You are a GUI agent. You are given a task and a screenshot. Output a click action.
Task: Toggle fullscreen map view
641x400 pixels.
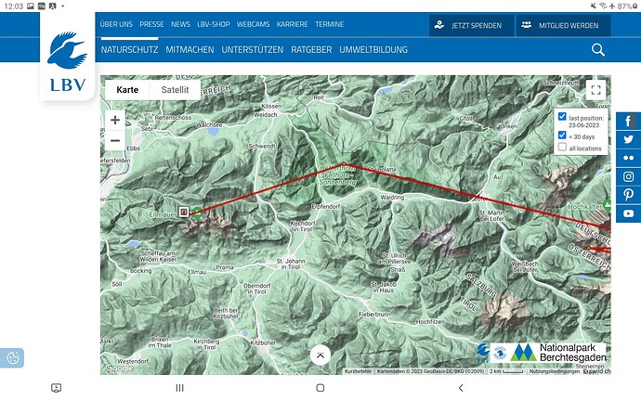coord(595,90)
